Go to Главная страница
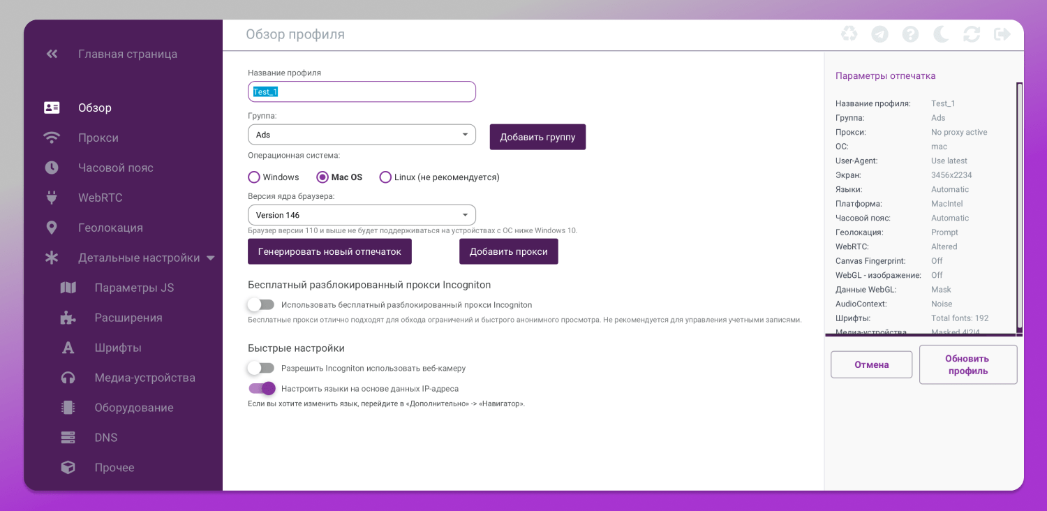The height and width of the screenshot is (511, 1047). (x=128, y=54)
